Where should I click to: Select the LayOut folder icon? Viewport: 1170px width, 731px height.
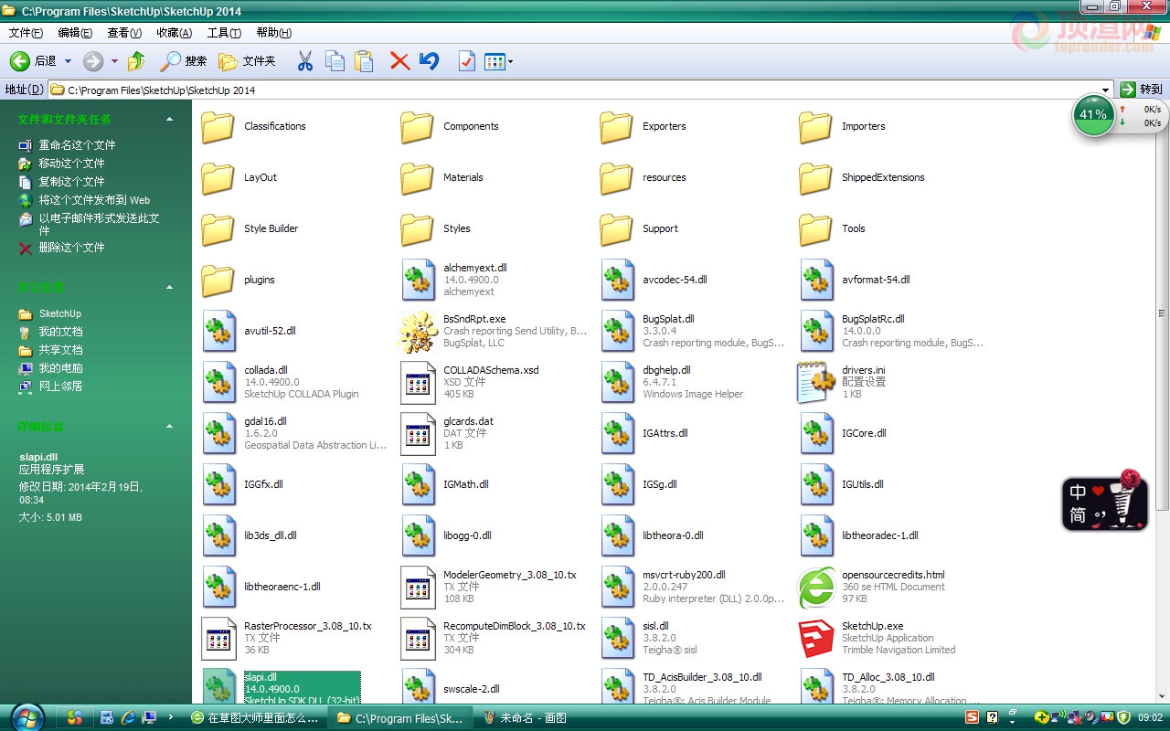tap(218, 178)
